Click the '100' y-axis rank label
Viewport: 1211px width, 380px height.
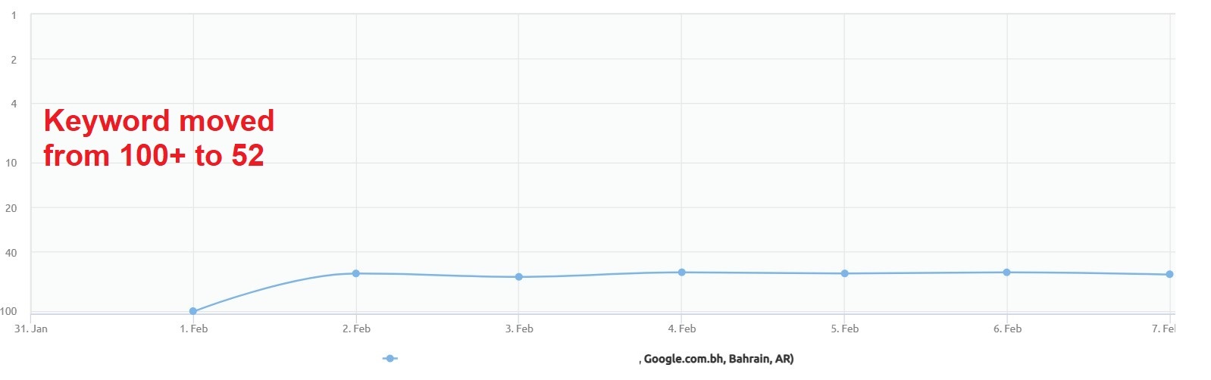8,311
